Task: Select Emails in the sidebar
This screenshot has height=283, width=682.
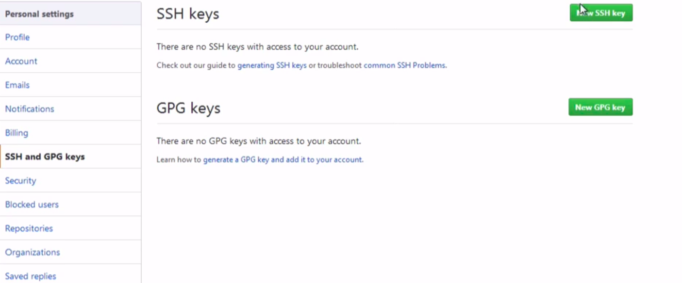Action: coord(17,85)
